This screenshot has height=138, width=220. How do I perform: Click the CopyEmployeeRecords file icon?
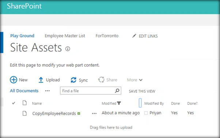tap(25, 113)
